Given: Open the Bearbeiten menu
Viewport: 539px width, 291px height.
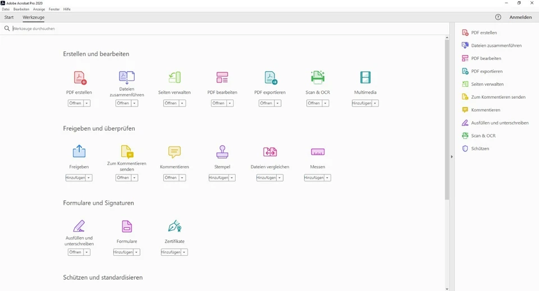Looking at the screenshot, I should 21,10.
